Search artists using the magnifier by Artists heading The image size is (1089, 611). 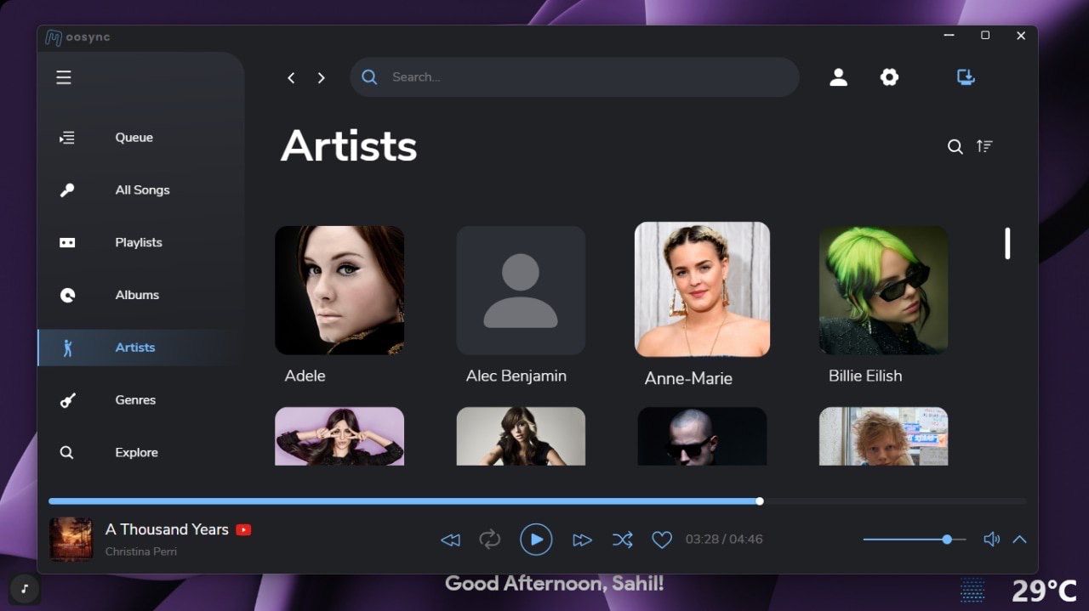(955, 147)
